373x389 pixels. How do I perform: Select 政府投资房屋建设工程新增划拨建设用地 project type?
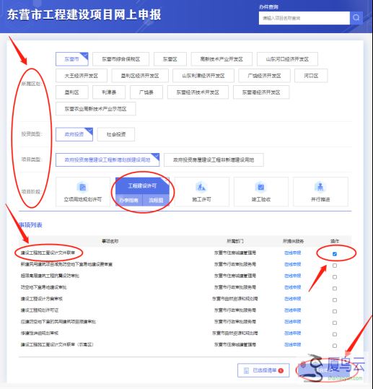click(107, 159)
